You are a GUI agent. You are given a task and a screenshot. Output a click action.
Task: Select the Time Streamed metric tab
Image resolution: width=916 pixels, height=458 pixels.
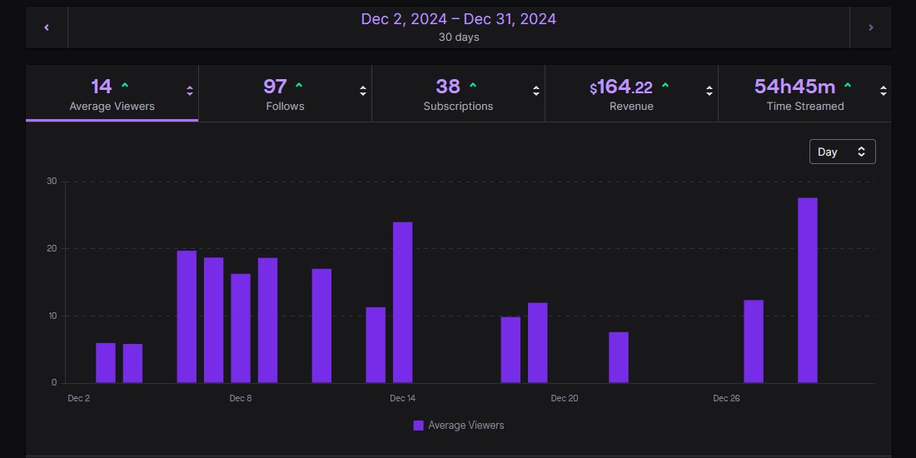coord(805,93)
